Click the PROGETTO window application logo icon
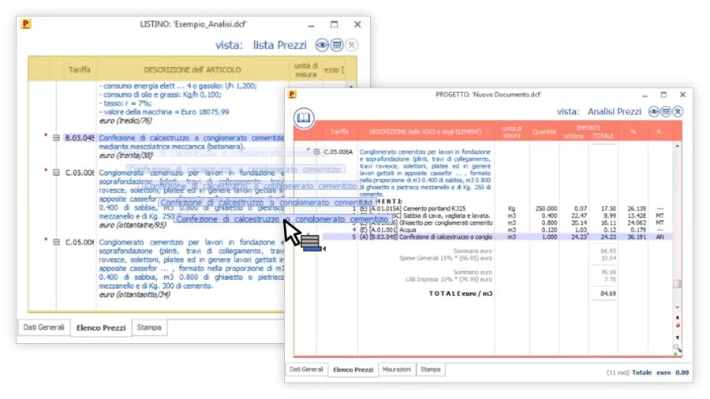The width and height of the screenshot is (710, 399). click(x=292, y=94)
